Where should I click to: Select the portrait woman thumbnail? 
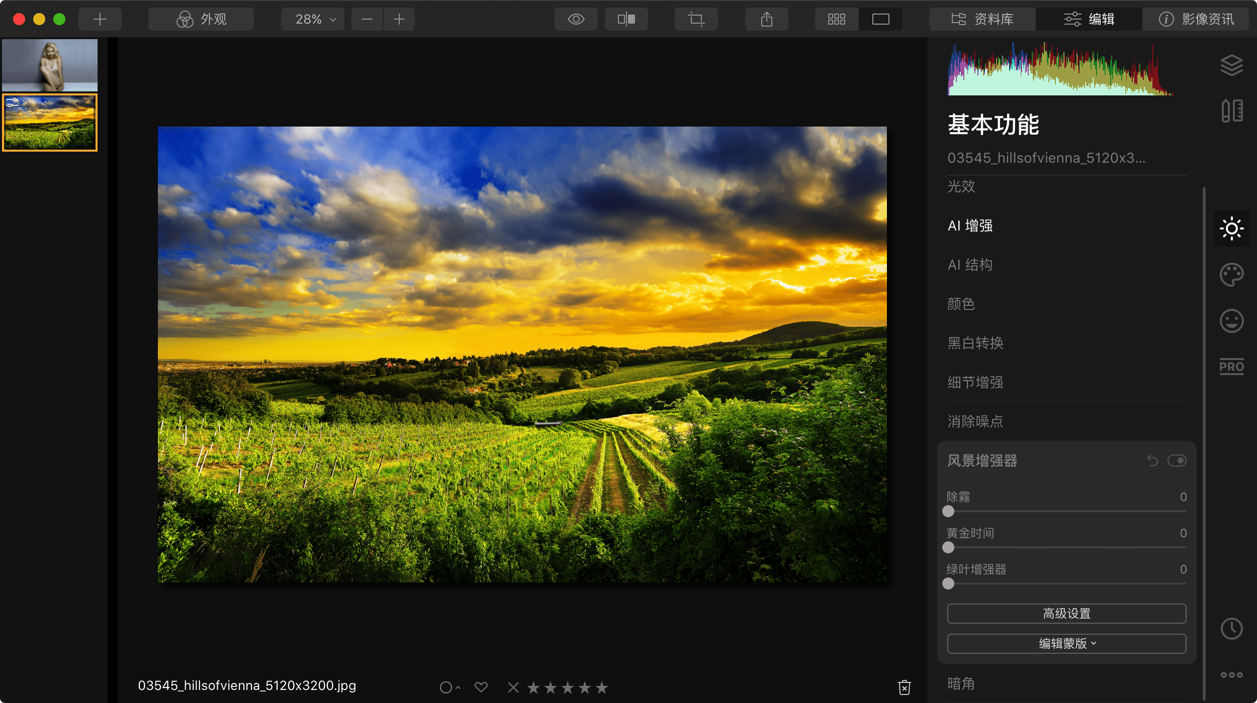pyautogui.click(x=50, y=65)
